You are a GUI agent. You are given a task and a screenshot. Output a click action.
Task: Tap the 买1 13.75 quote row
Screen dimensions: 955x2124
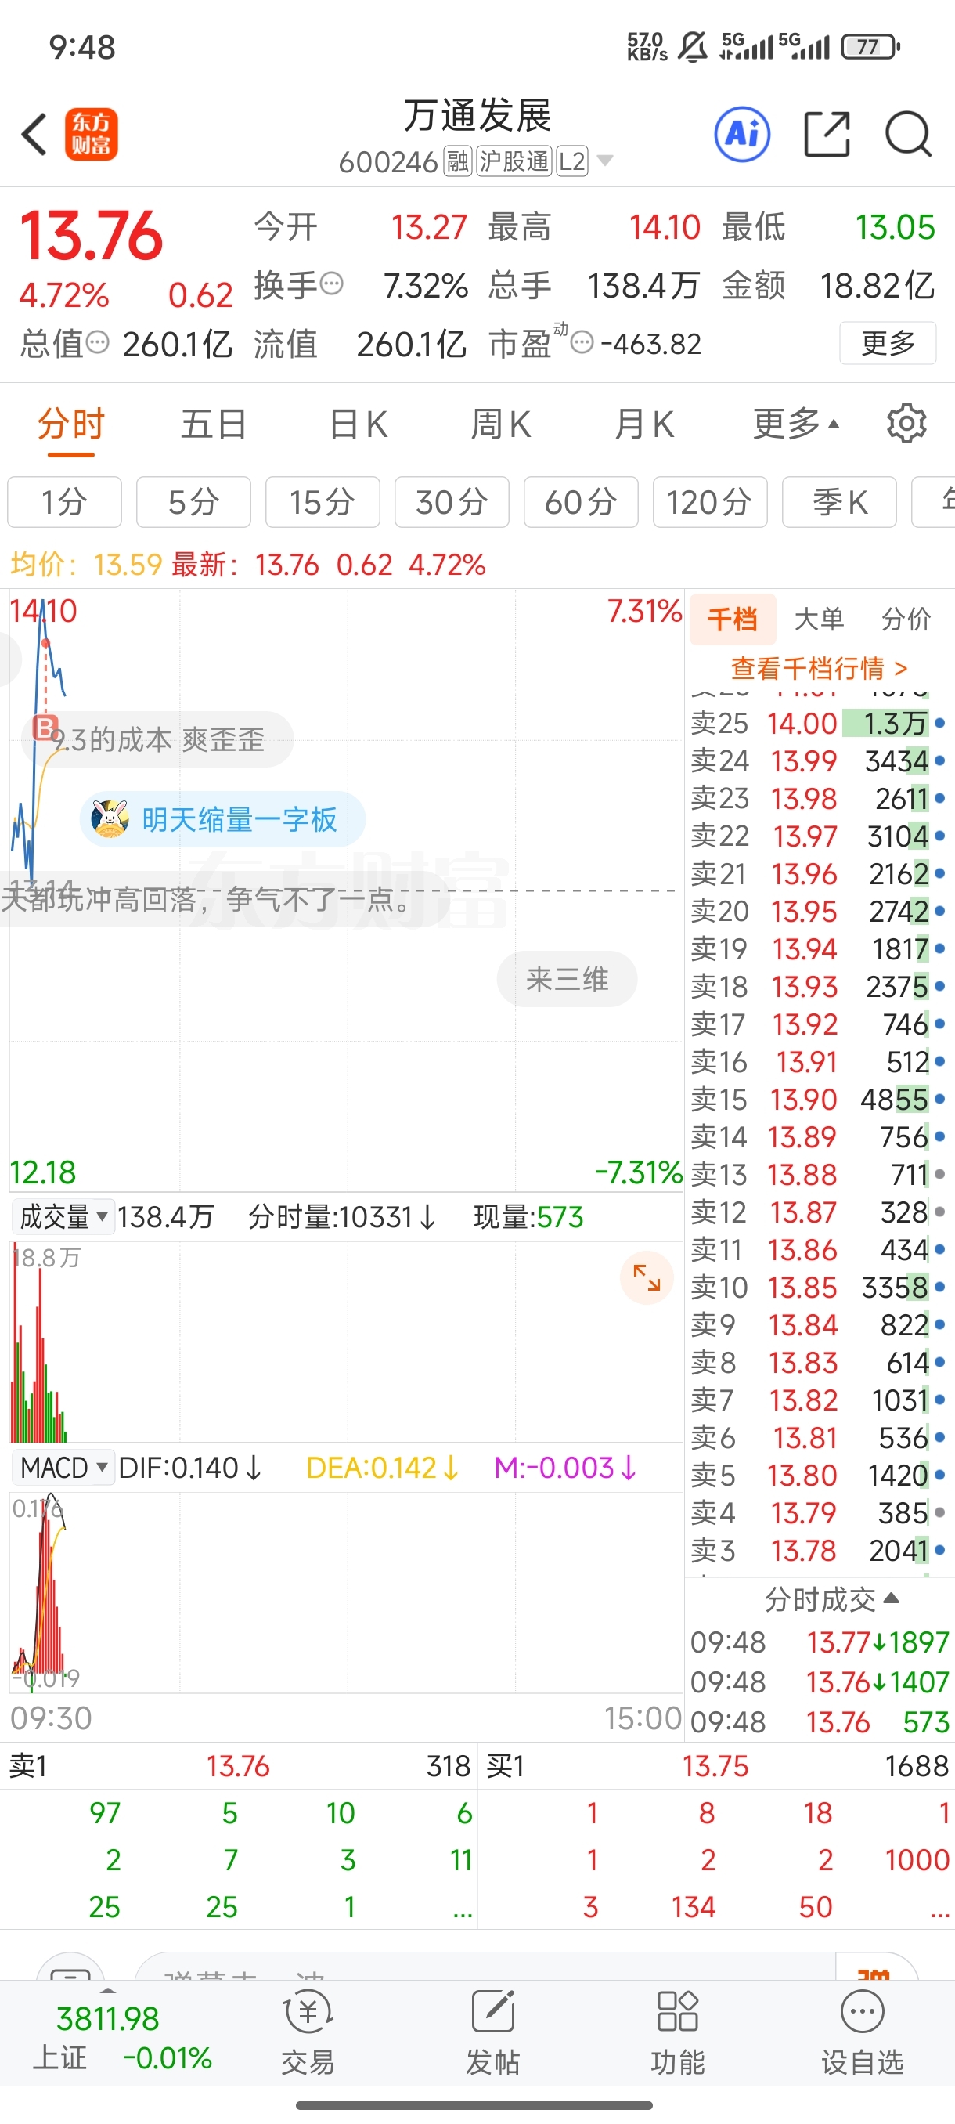[x=717, y=1765]
